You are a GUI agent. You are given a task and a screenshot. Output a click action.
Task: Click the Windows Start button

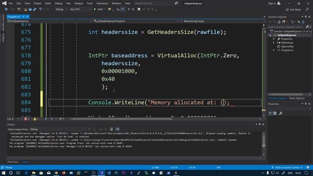(x=3, y=173)
